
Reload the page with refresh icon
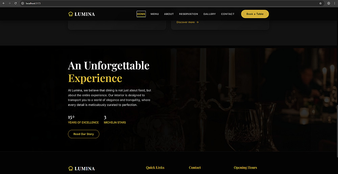tap(16, 3)
